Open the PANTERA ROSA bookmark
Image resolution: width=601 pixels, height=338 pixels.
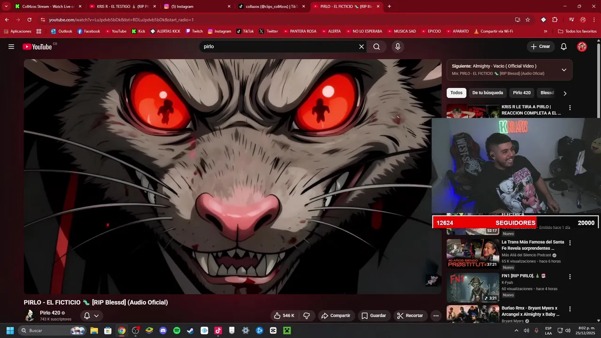[x=300, y=31]
